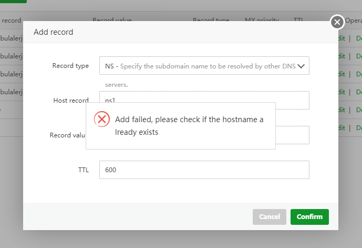Screen dimensions: 362x248
Task: Click the 'Add failed' error message text
Action: 189,126
